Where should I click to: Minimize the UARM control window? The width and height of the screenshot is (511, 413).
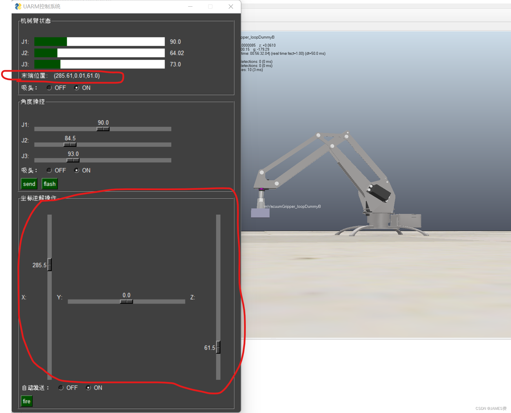[190, 6]
